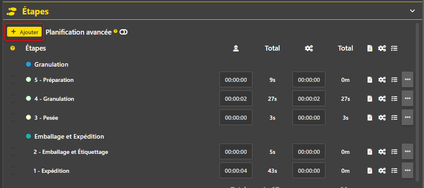
Task: Edit labor time field of 1 - Expédition
Action: pos(236,170)
